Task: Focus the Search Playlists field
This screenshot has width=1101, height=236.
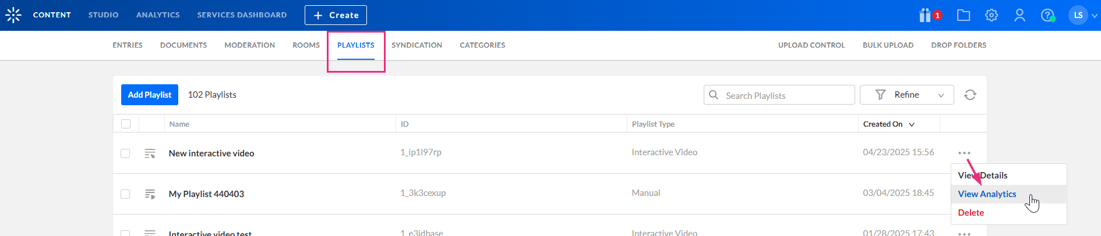Action: pyautogui.click(x=779, y=95)
